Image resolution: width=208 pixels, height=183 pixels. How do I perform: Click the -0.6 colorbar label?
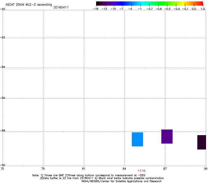[159, 9]
